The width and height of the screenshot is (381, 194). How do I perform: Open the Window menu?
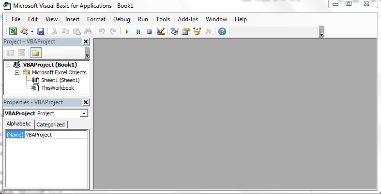[x=216, y=19]
